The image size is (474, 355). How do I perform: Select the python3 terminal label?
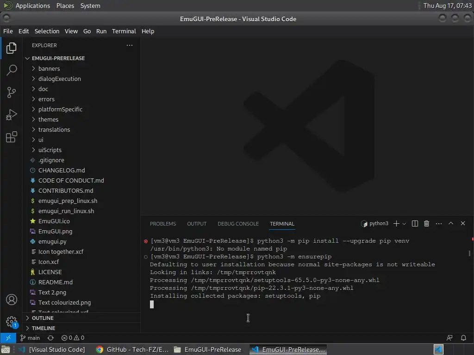point(375,223)
